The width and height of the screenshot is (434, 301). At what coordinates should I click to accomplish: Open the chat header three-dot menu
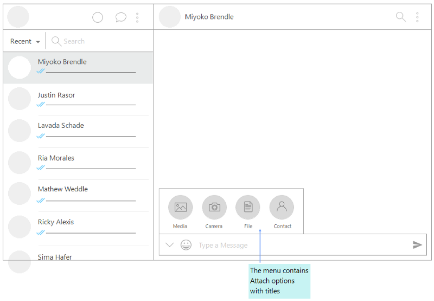coord(417,17)
